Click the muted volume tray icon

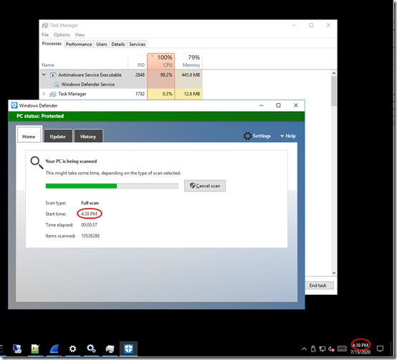[x=331, y=349]
